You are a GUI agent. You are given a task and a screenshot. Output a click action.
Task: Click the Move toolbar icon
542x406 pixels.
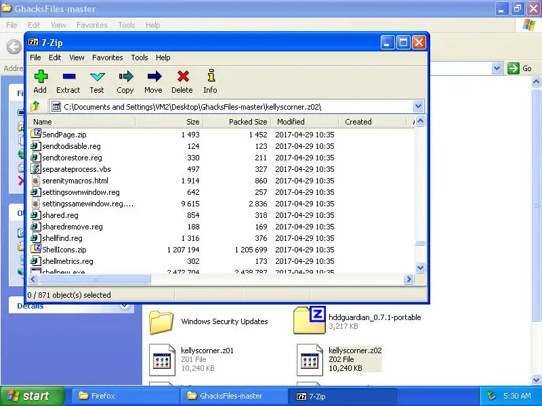[x=154, y=76]
